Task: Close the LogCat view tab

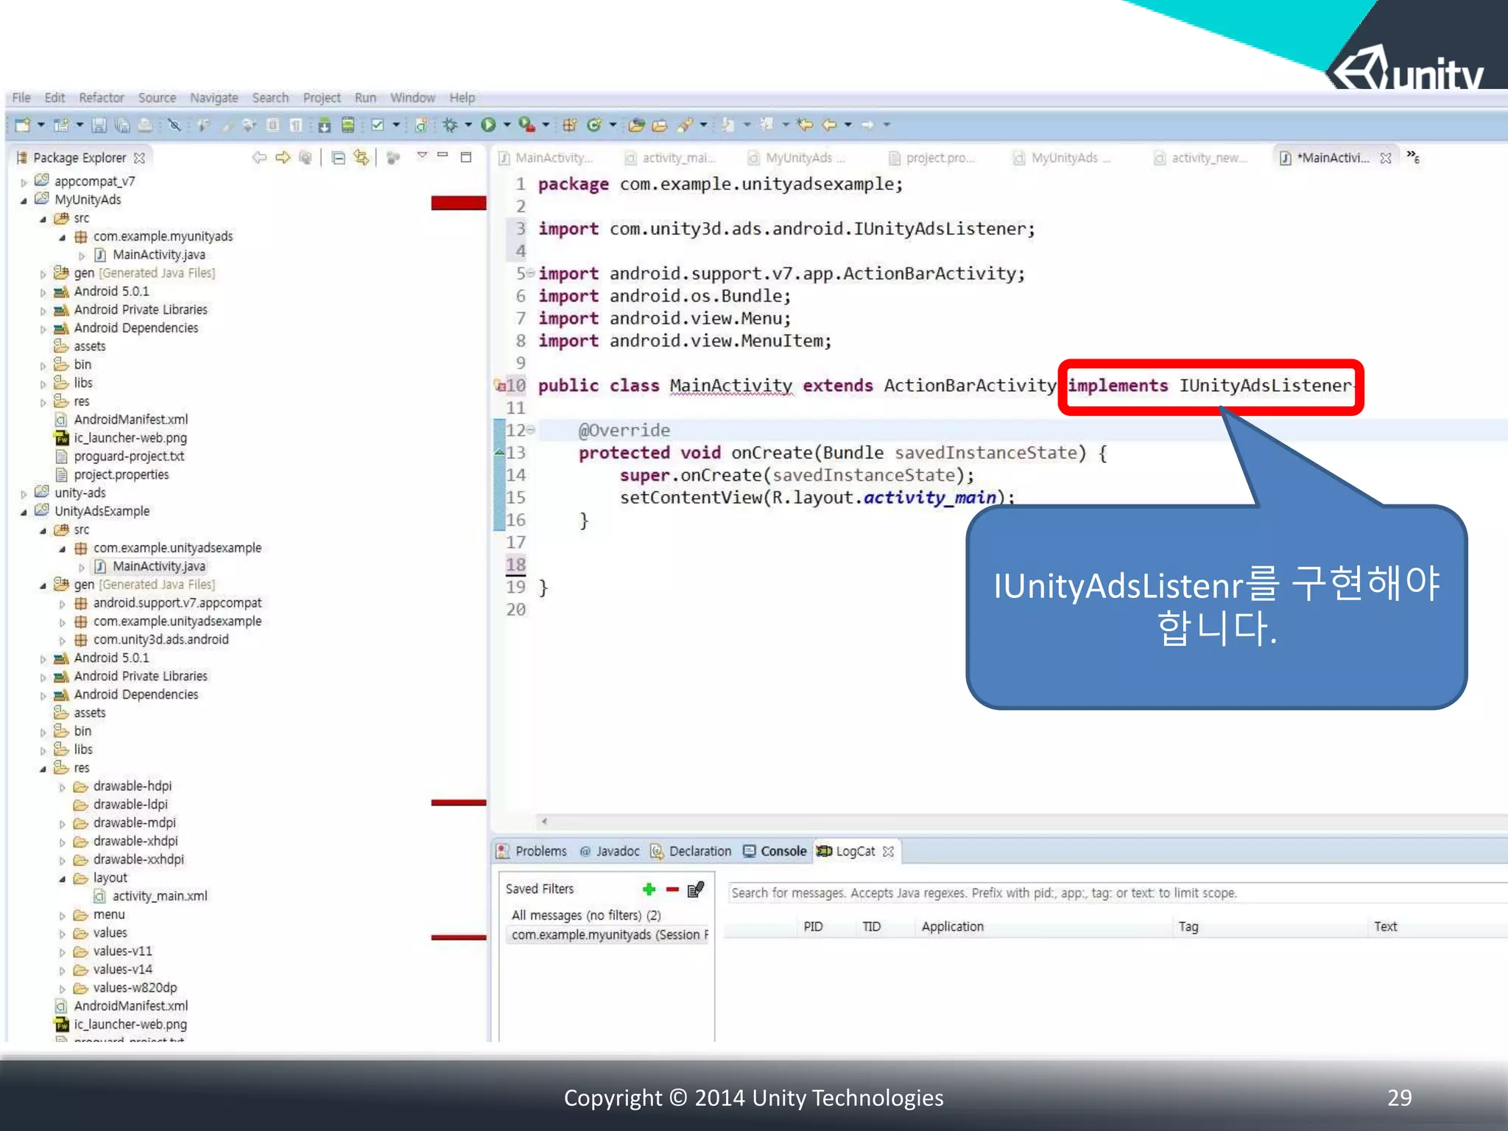Action: point(889,851)
